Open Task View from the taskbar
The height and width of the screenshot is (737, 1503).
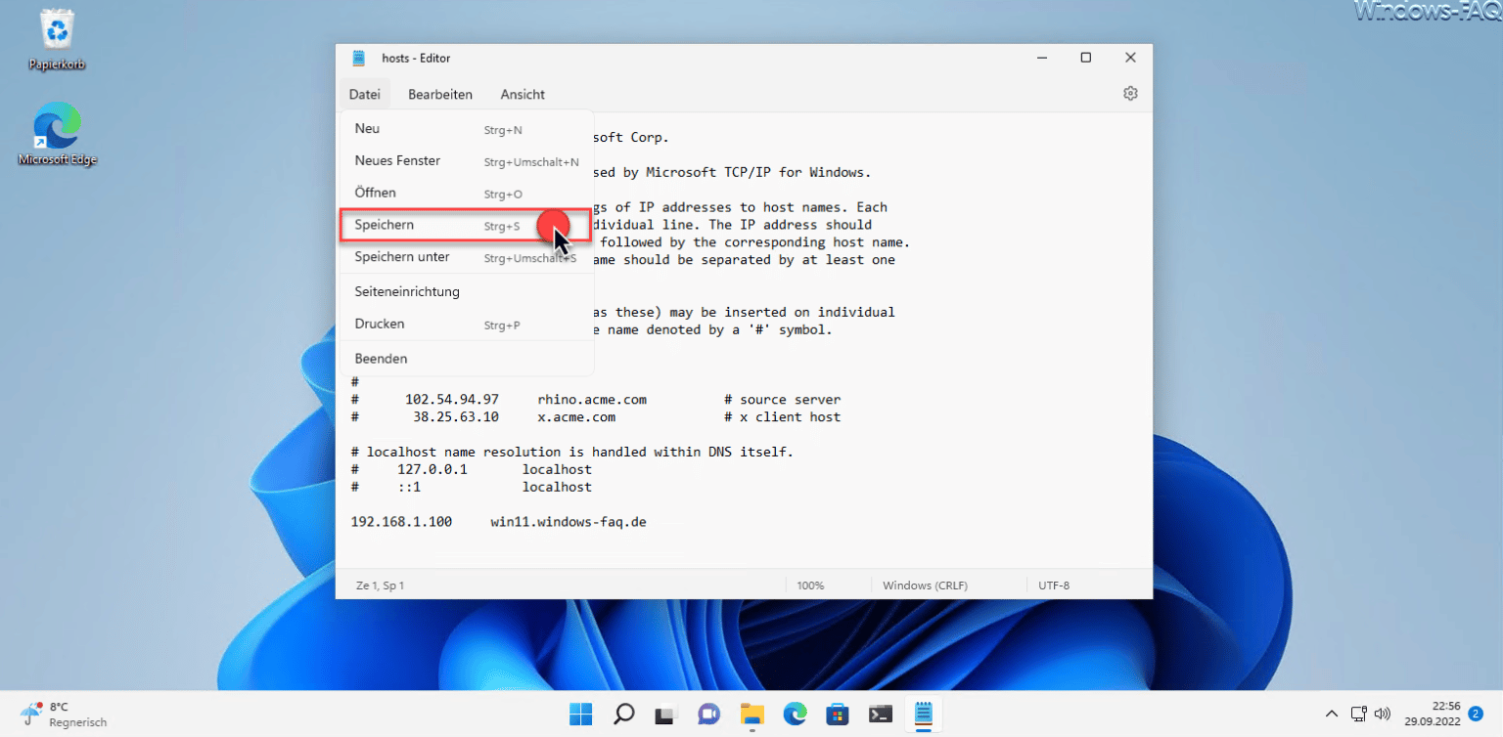click(x=666, y=714)
